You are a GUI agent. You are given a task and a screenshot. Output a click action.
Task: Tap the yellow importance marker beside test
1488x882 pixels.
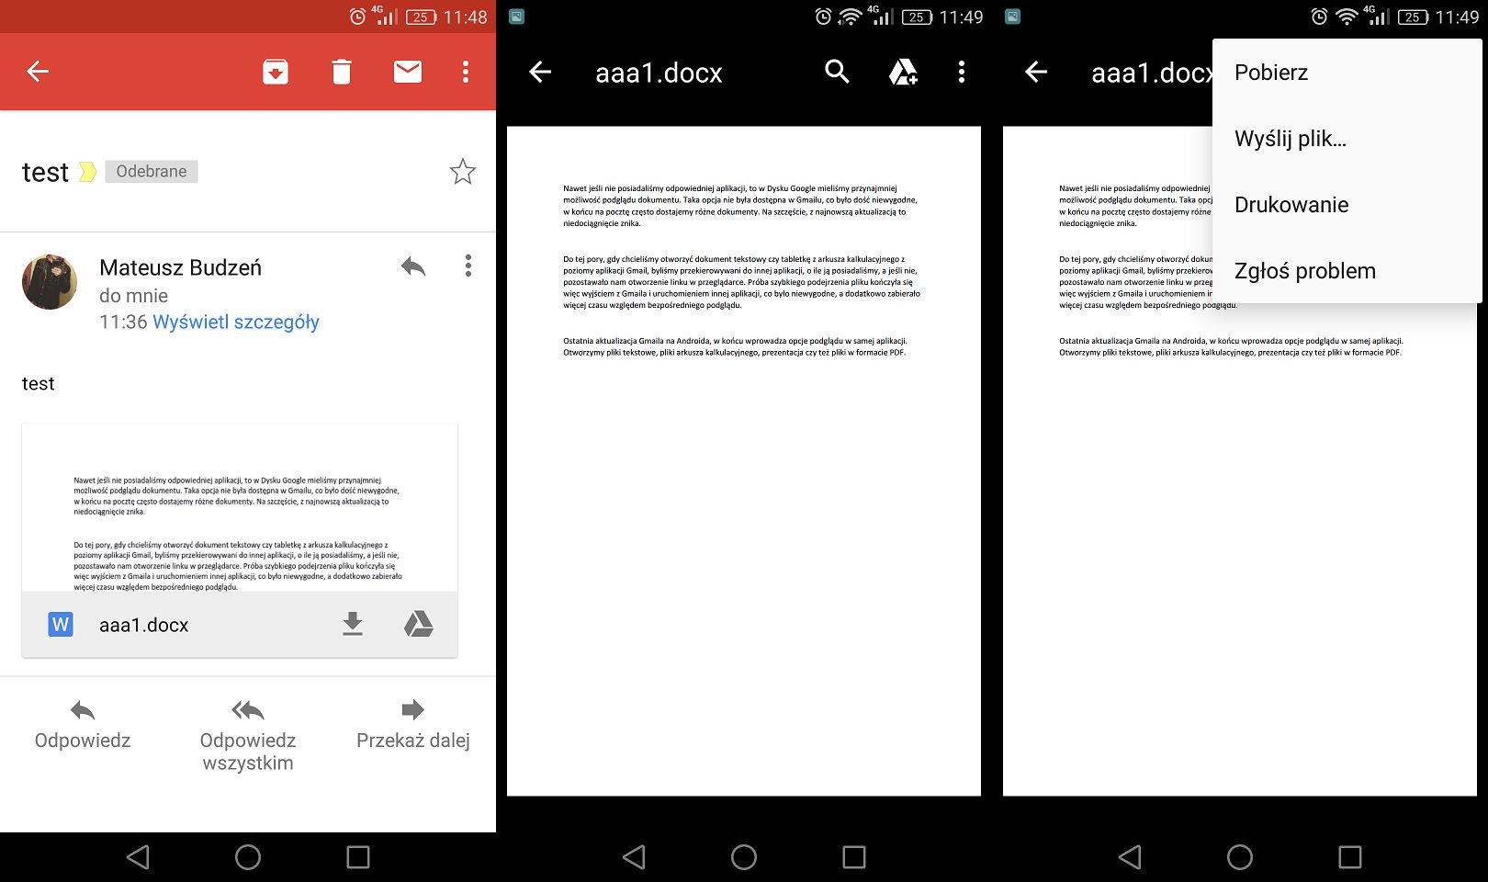(87, 172)
